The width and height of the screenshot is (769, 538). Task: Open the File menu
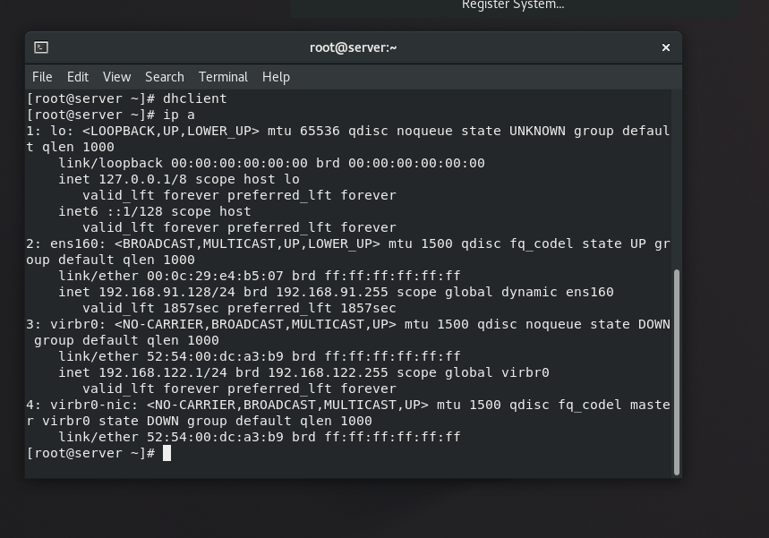tap(42, 77)
